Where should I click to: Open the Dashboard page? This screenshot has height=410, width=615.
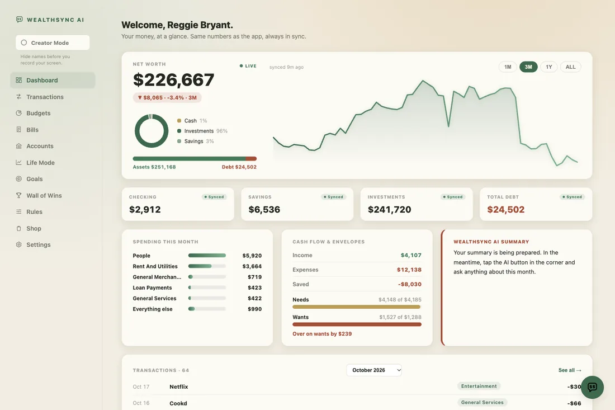coord(53,80)
